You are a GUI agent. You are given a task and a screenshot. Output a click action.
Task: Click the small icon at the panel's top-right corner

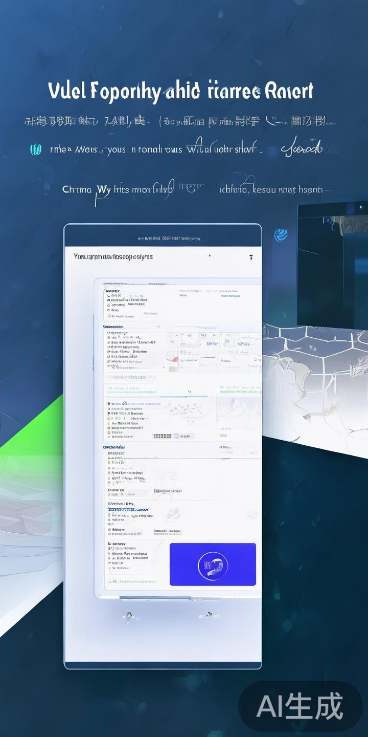tap(250, 257)
